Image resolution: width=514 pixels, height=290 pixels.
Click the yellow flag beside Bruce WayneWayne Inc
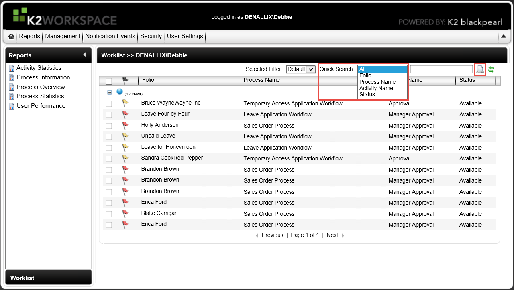pos(126,103)
